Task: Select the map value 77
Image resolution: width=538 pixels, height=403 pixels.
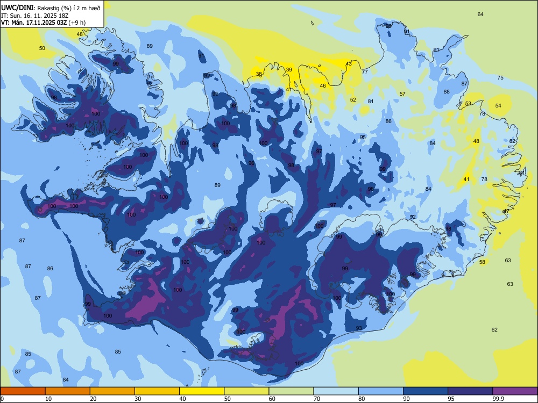Action: (x=365, y=71)
